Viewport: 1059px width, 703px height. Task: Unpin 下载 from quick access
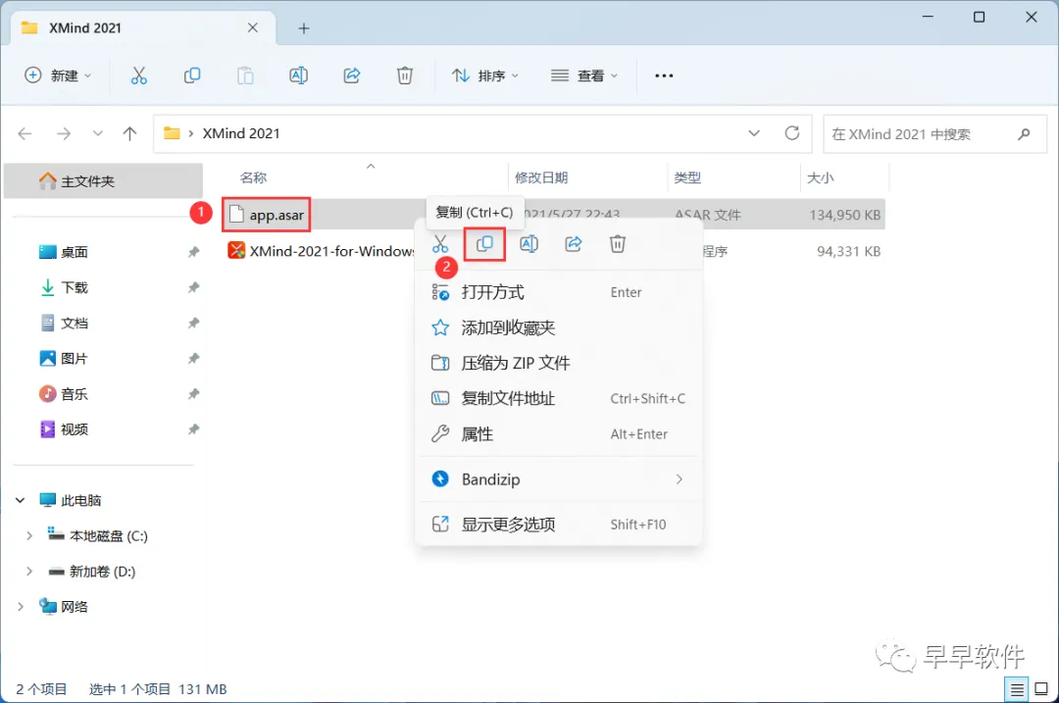point(194,287)
